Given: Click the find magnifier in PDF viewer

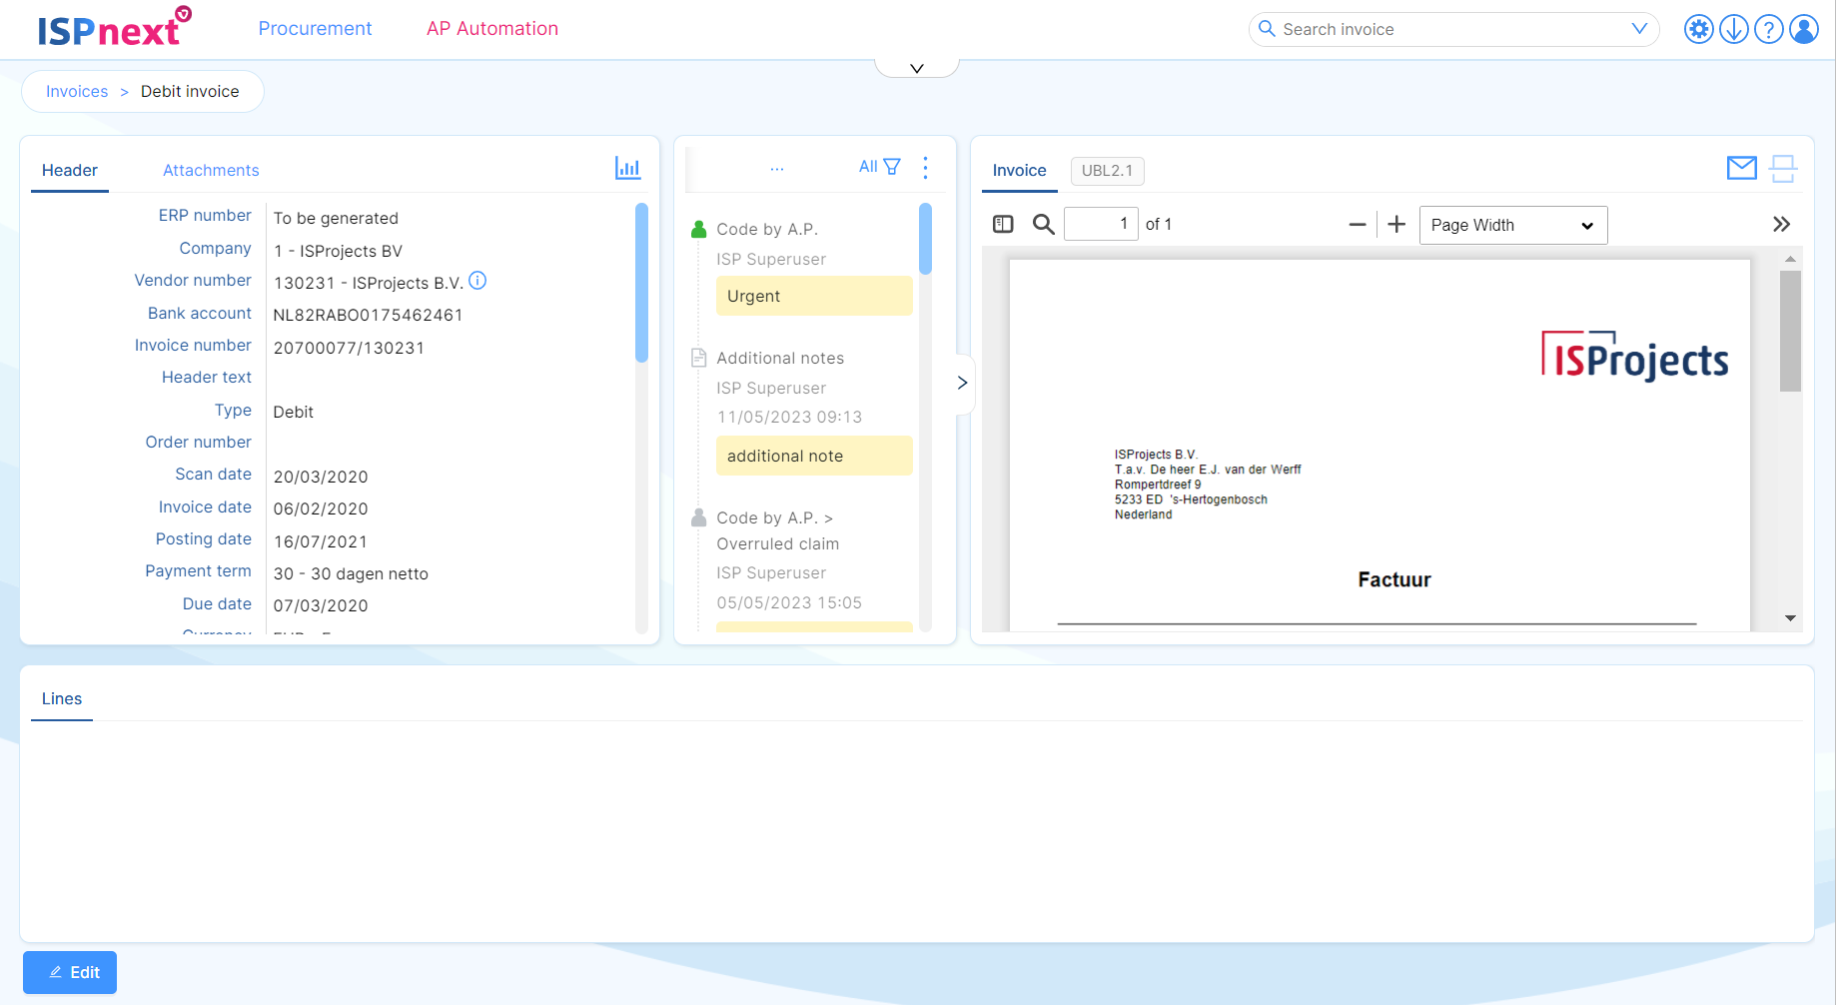Looking at the screenshot, I should click(1043, 225).
